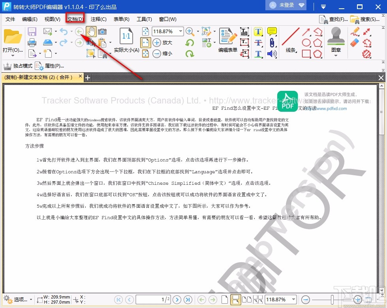
Task: Rotate page counterclockwise with green arrow
Action: [190, 43]
